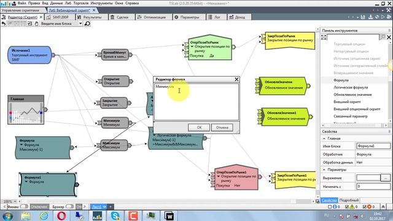Open dropdown arrow next to Лист1 tab

pos(111,207)
